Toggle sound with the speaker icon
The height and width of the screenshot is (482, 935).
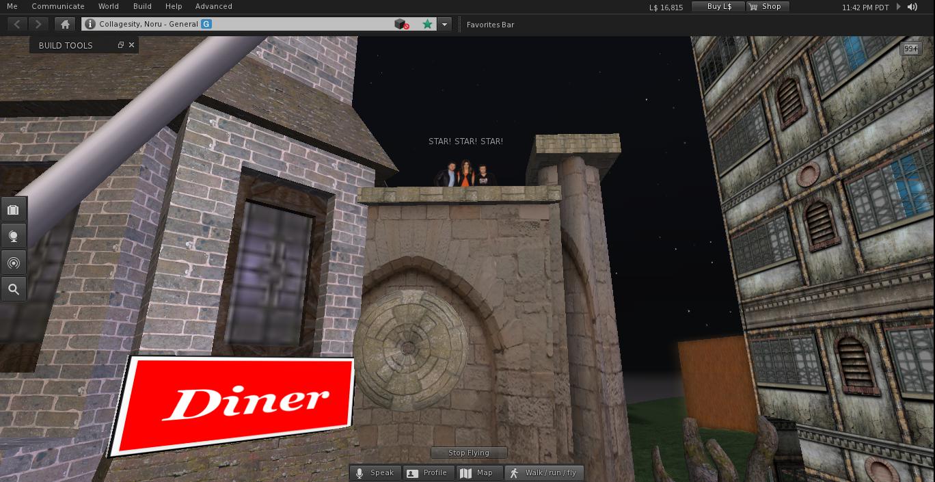pos(912,7)
